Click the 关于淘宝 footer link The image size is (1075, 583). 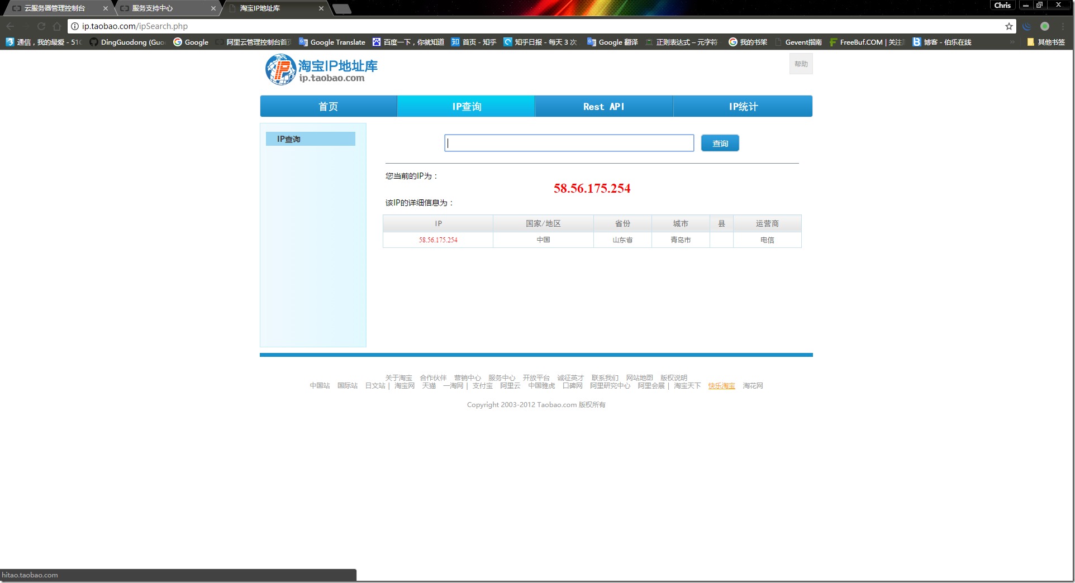click(398, 377)
